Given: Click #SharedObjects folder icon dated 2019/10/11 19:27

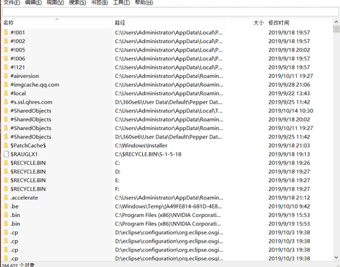Looking at the screenshot, I should coord(6,128).
